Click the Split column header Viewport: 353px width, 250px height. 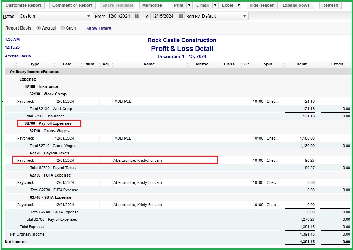(x=268, y=64)
